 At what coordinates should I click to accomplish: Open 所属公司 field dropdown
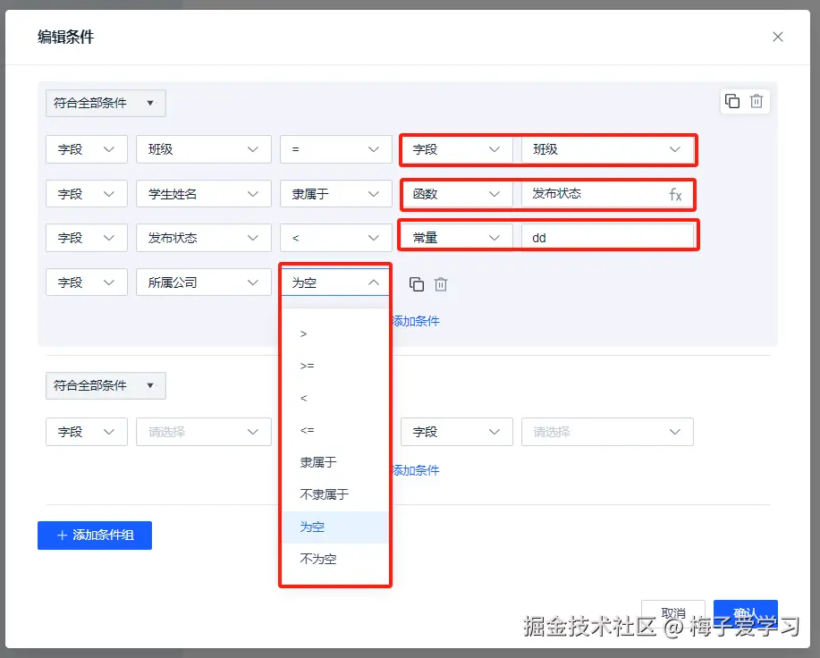[203, 283]
